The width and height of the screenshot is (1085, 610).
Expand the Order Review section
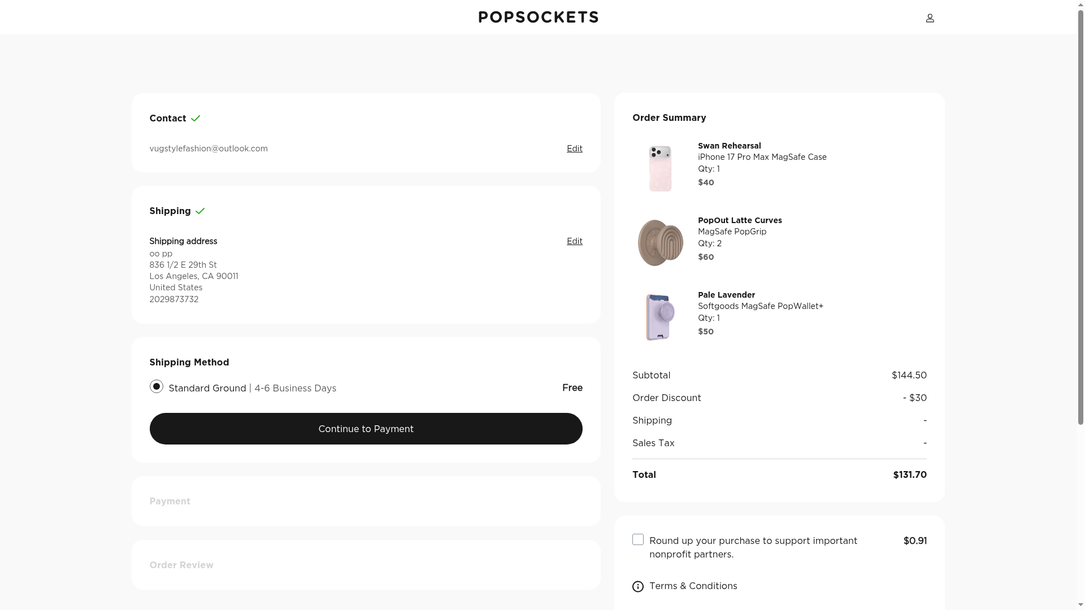(181, 565)
